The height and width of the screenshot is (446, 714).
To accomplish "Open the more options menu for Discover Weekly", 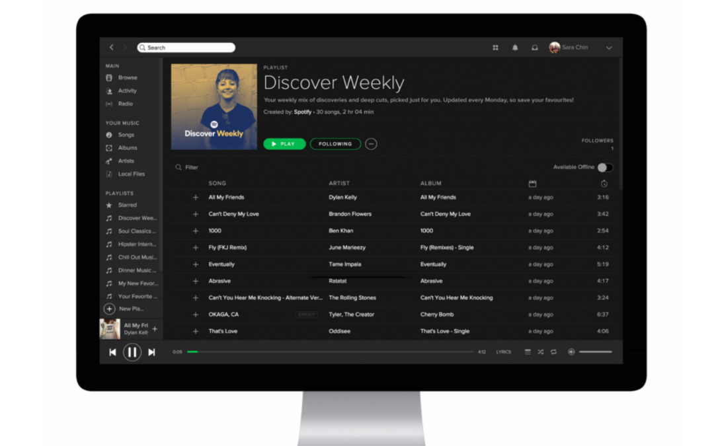I will (x=371, y=143).
